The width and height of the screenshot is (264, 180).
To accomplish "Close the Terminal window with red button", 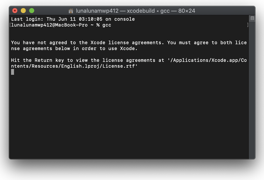I will (15, 11).
